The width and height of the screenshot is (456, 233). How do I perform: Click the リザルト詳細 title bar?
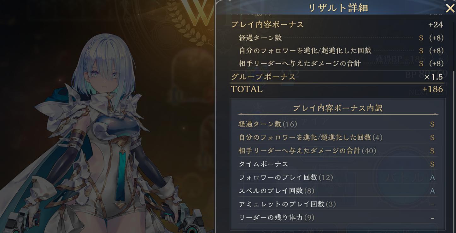(338, 8)
